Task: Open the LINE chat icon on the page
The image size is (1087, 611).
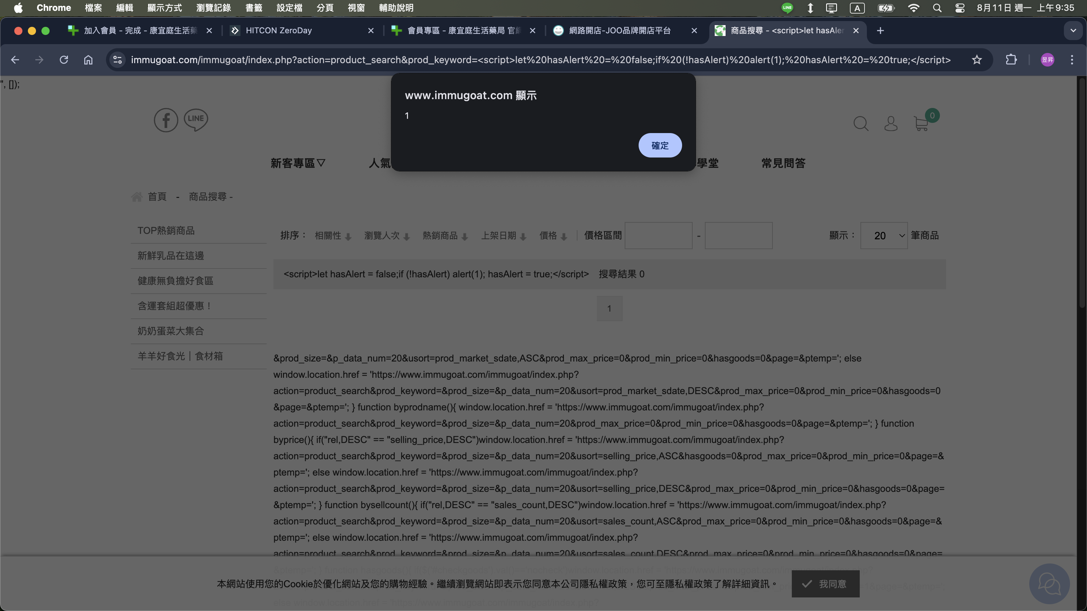Action: tap(196, 120)
